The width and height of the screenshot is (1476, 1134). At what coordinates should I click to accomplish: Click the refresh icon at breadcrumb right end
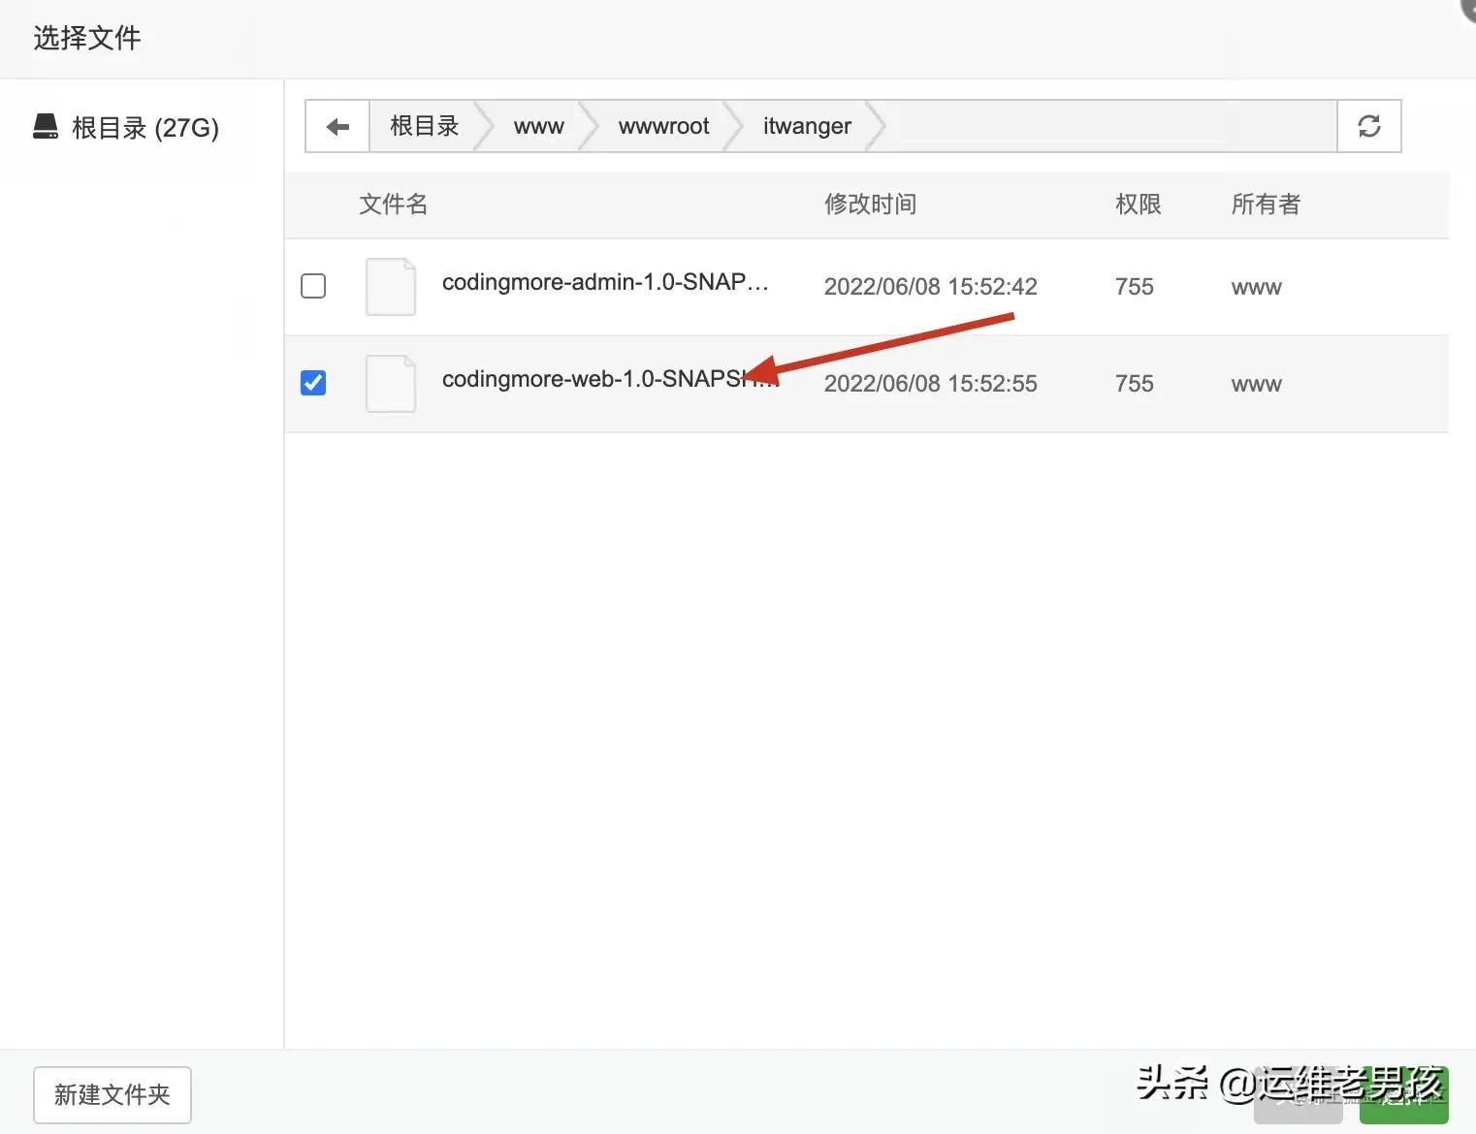[1368, 126]
